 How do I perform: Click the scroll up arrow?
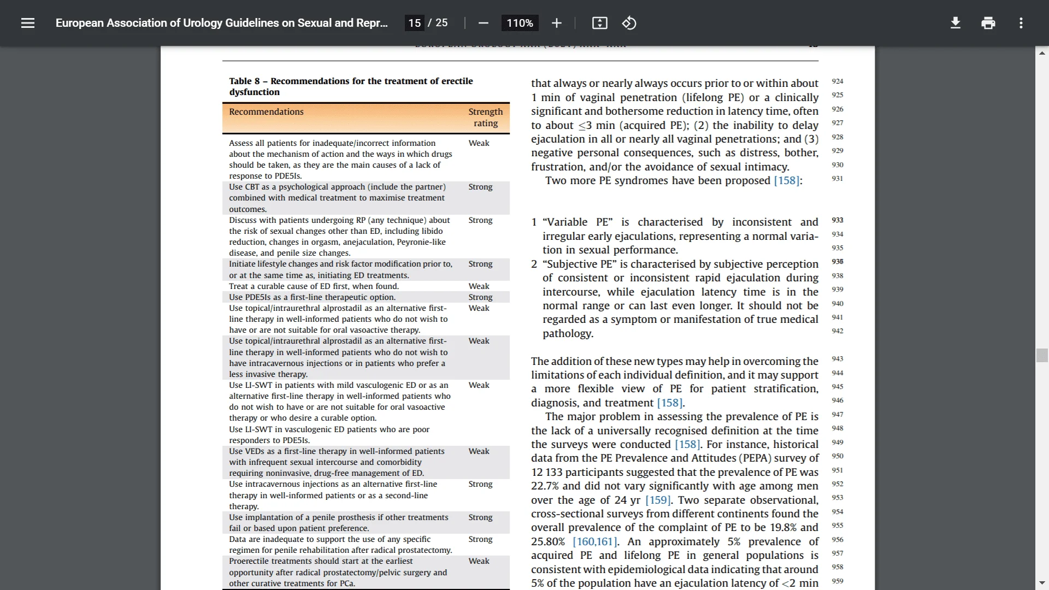coord(1042,53)
